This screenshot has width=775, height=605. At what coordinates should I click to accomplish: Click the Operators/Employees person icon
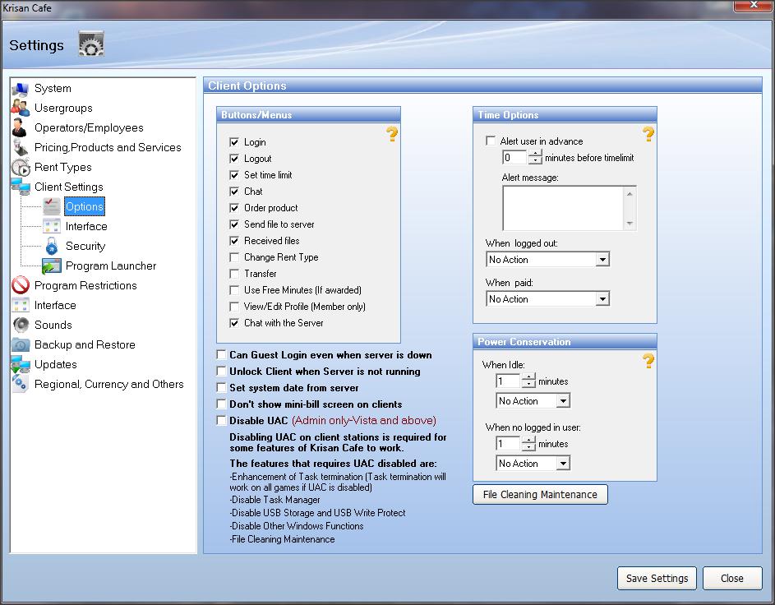coord(21,128)
